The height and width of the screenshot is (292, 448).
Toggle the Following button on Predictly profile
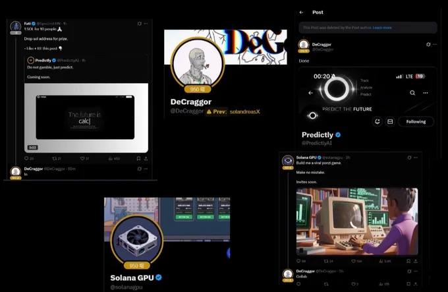(x=416, y=121)
